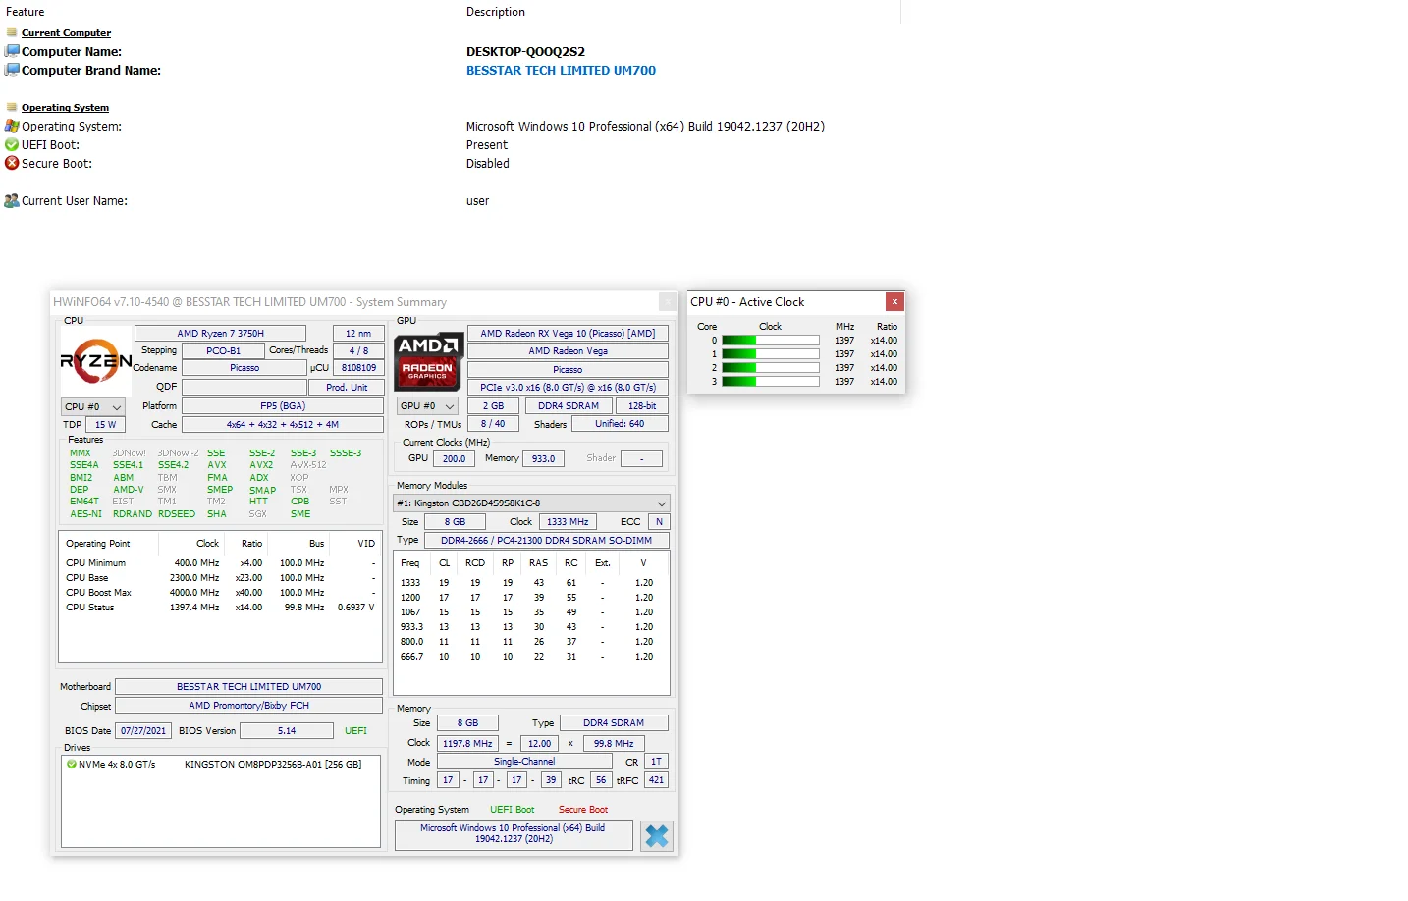
Task: Click the Picasso codename field in CPU section
Action: point(244,368)
